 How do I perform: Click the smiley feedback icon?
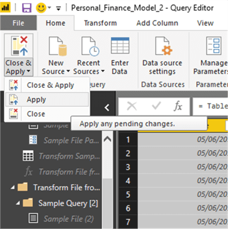tap(41, 8)
